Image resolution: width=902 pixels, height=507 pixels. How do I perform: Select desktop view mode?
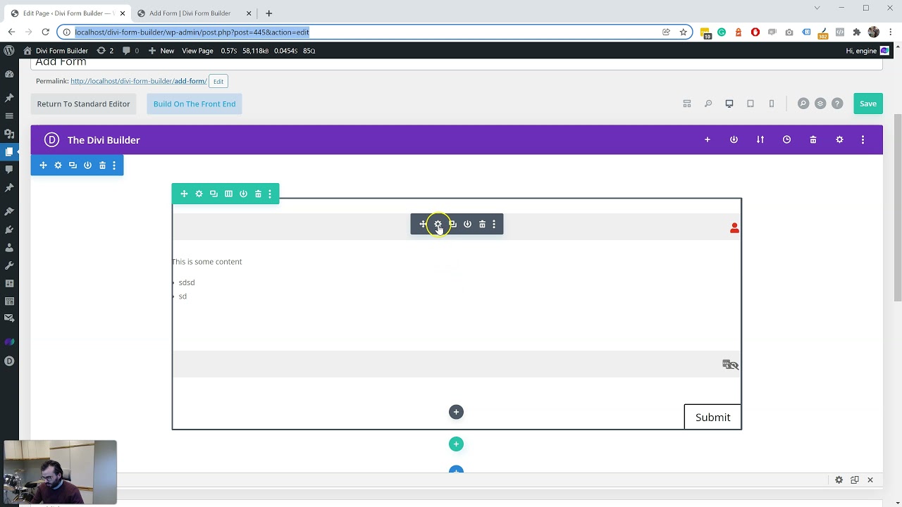(729, 104)
